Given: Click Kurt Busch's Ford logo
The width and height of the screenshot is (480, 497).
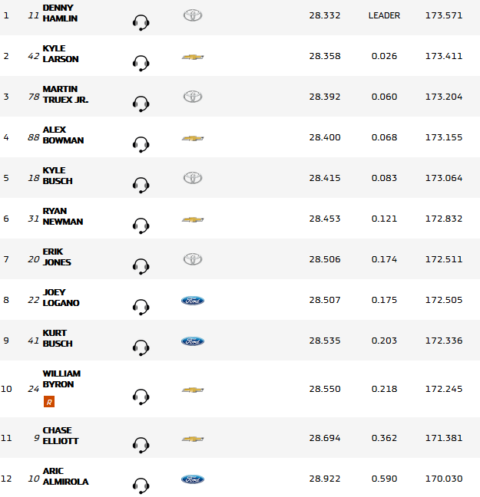Looking at the screenshot, I should pyautogui.click(x=193, y=341).
